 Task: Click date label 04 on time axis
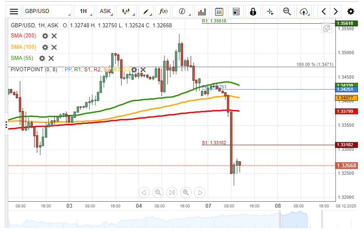click(x=139, y=206)
